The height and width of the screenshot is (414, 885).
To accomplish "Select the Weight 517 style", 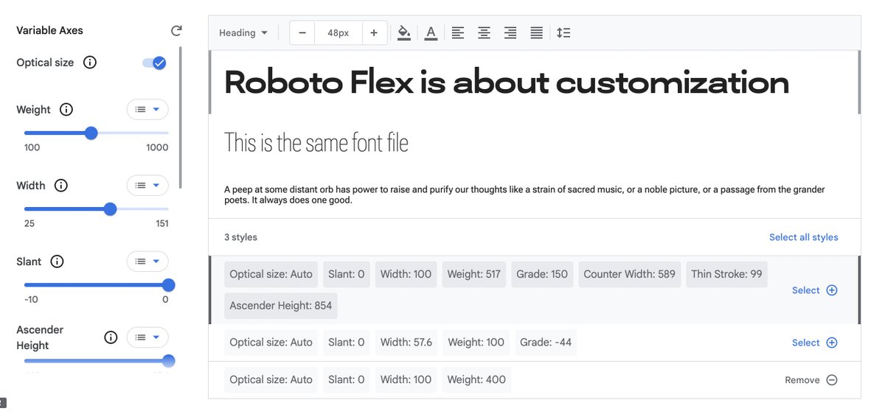I will pyautogui.click(x=815, y=290).
